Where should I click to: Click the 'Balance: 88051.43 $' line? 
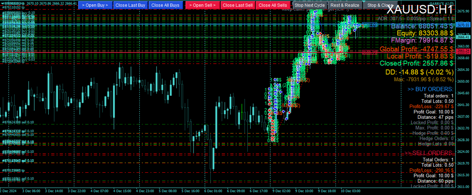click(x=422, y=26)
